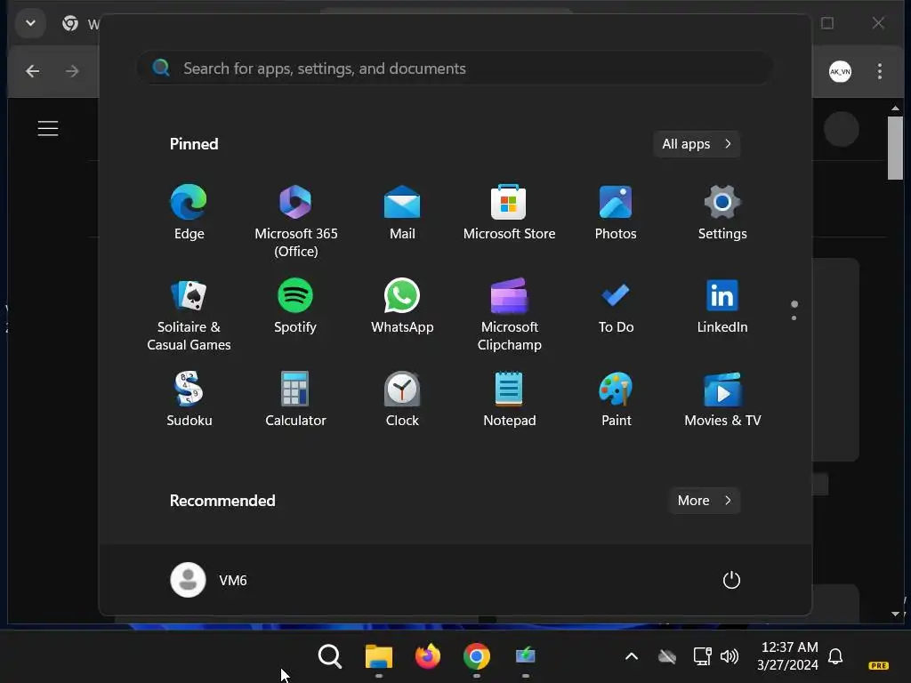The height and width of the screenshot is (683, 911).
Task: Open the taskbar app right of Chrome
Action: (525, 656)
